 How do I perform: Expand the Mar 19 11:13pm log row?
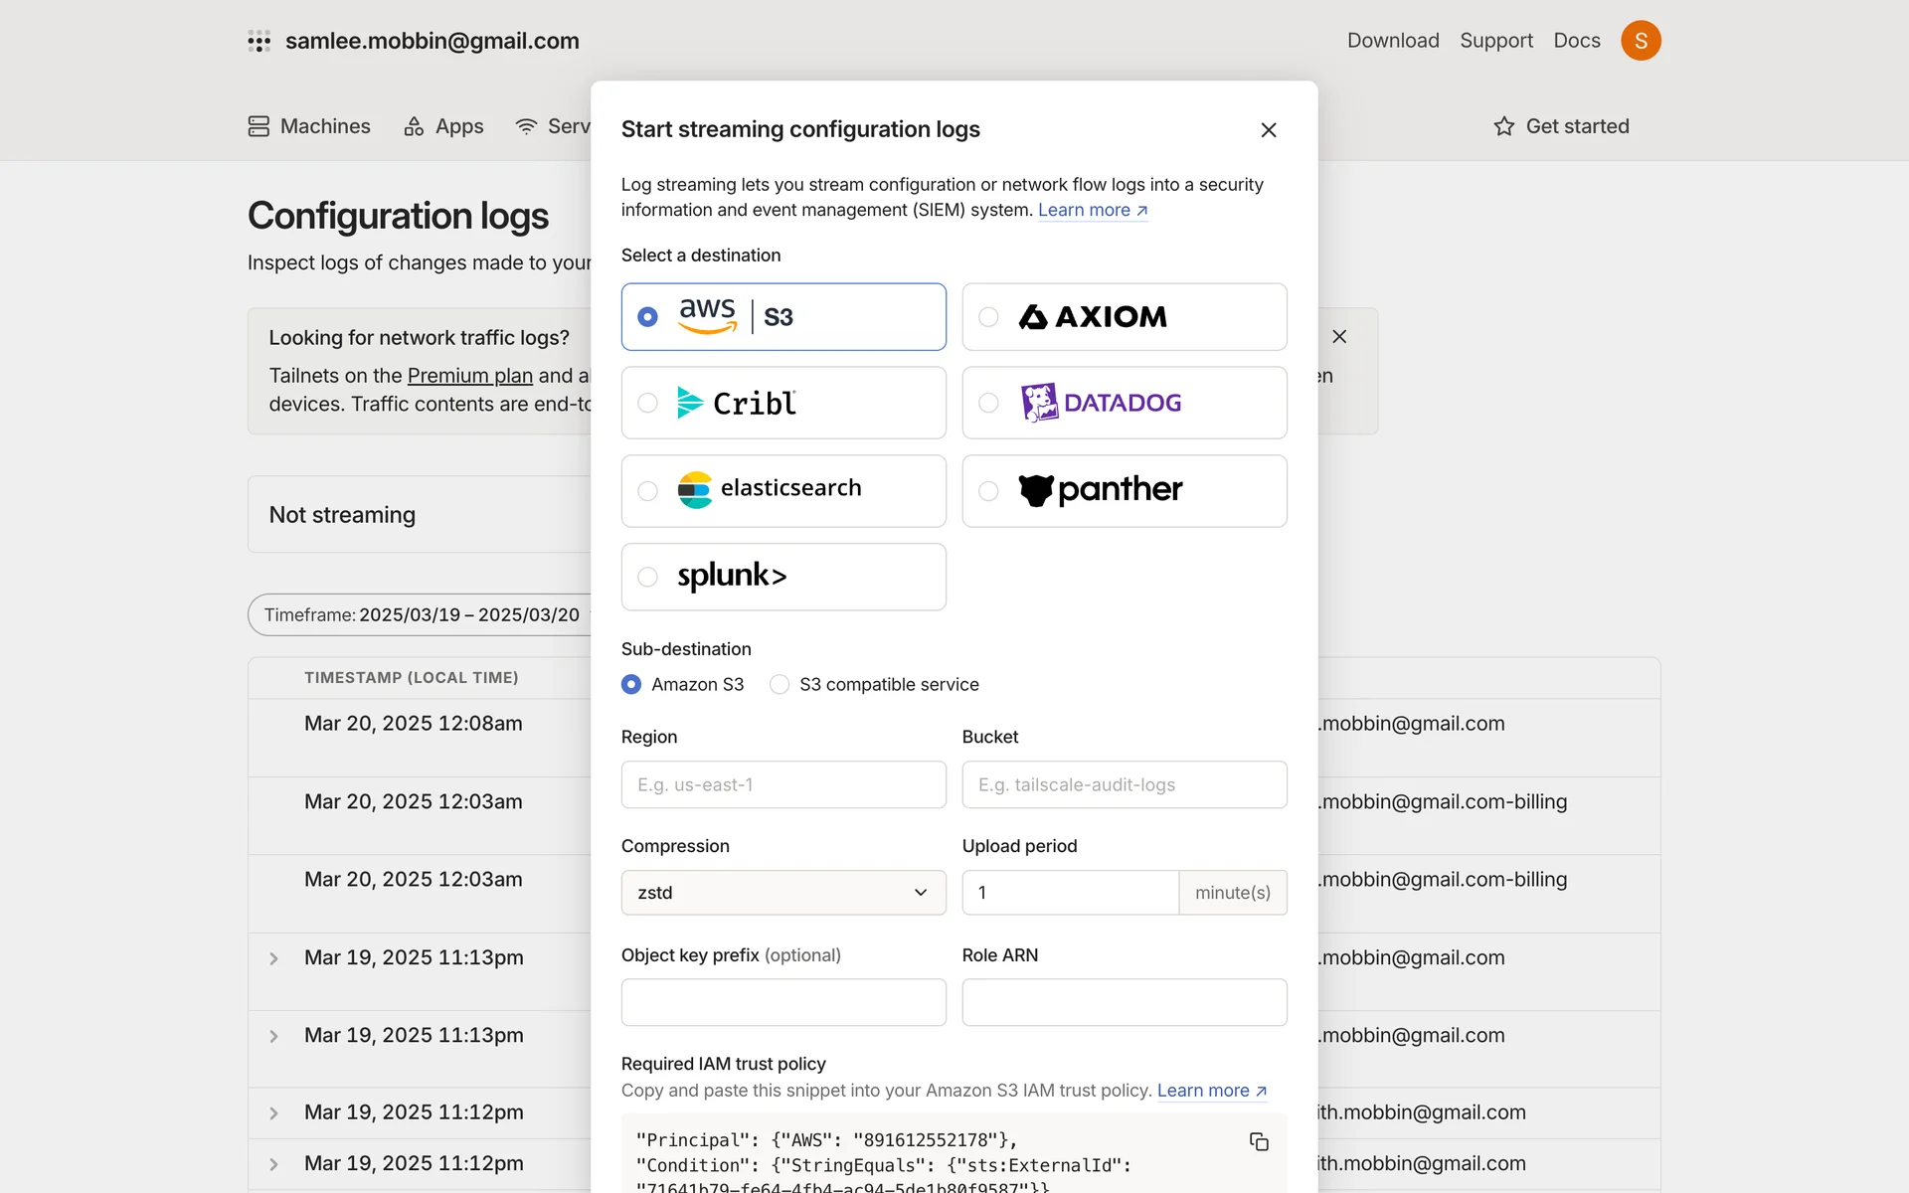pos(273,958)
